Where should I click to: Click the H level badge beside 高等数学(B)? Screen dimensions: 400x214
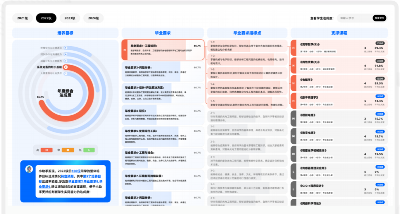294,48
